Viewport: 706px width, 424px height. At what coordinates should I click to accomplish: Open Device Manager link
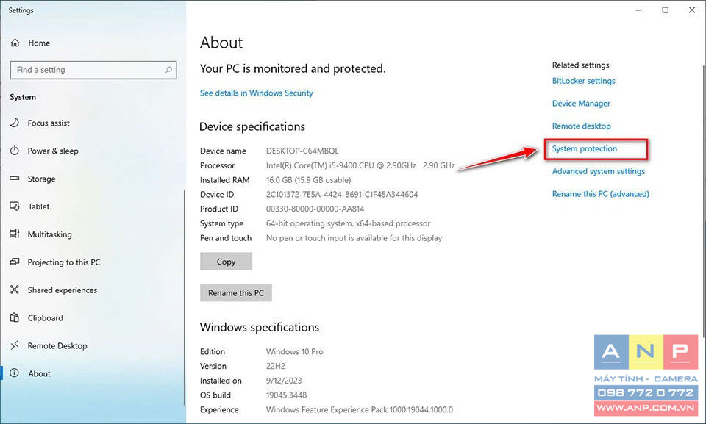tap(581, 104)
